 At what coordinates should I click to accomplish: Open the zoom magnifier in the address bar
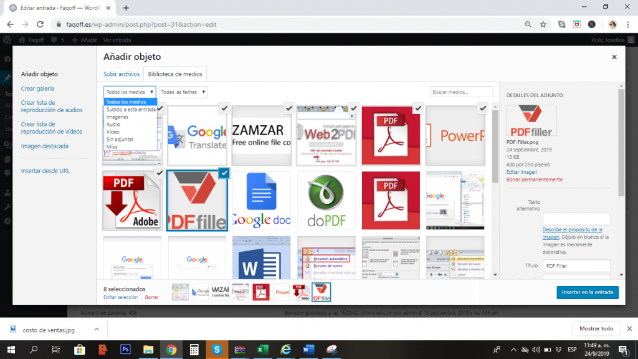528,24
